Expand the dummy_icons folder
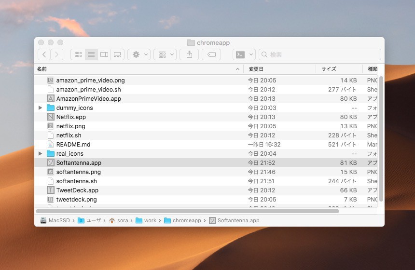This screenshot has width=415, height=270. 40,108
